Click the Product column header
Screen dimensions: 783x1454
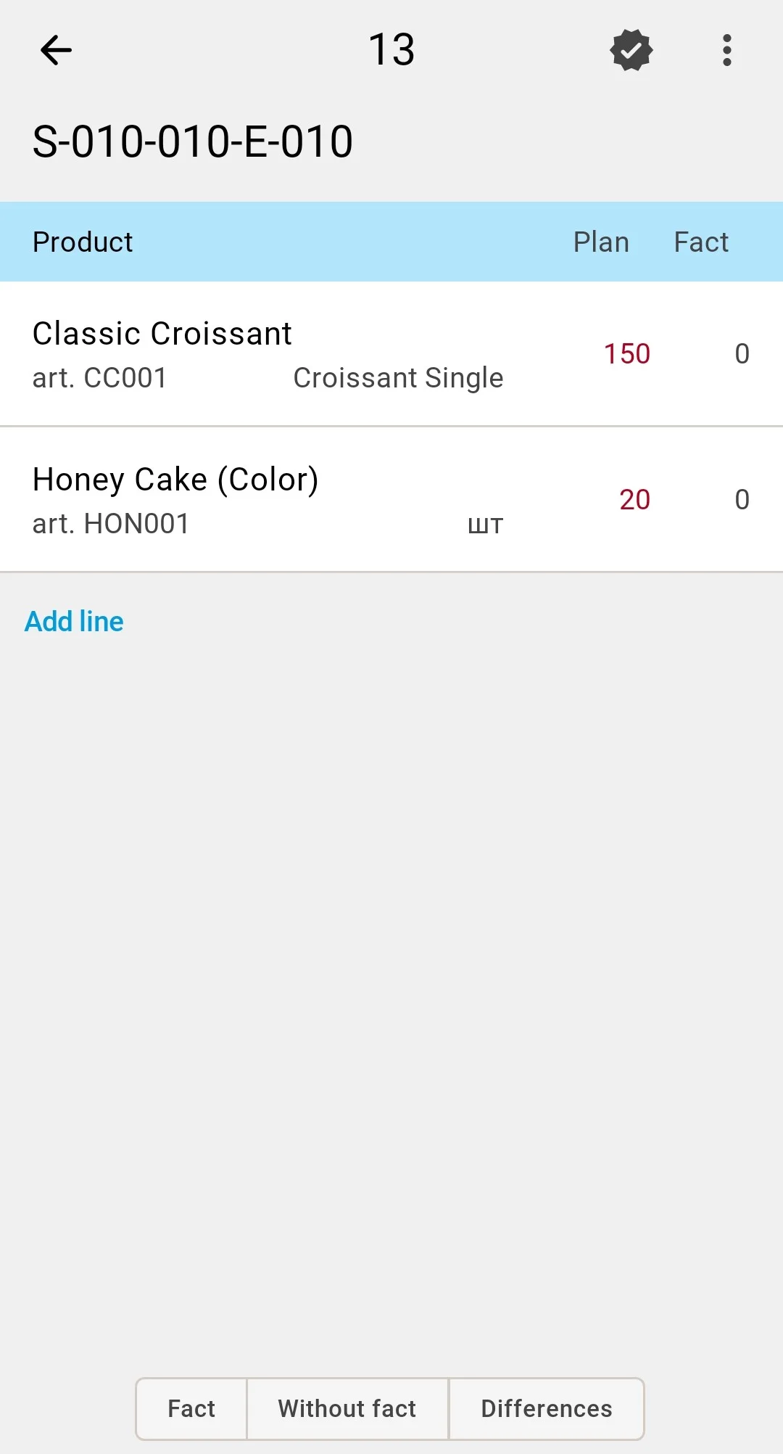(83, 242)
